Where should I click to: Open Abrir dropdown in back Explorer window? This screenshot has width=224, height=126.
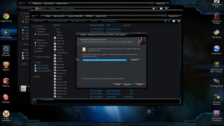pyautogui.click(x=40, y=8)
